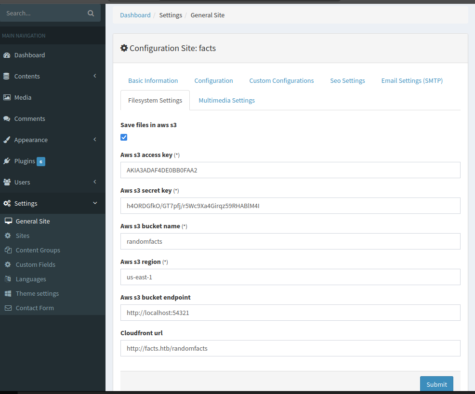
Task: Click the Settings gears icon
Action: point(7,203)
